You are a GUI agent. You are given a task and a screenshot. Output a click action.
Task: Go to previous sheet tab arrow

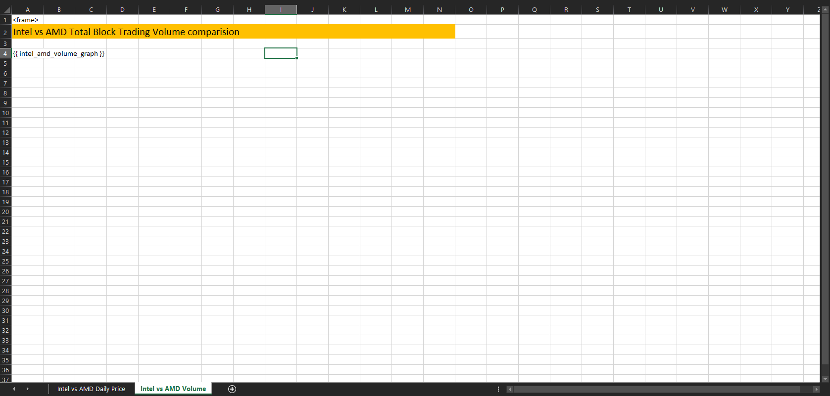point(14,389)
